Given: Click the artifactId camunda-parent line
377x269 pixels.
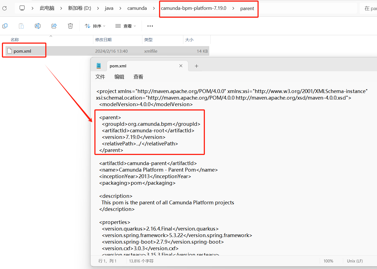Looking at the screenshot, I should (148, 163).
